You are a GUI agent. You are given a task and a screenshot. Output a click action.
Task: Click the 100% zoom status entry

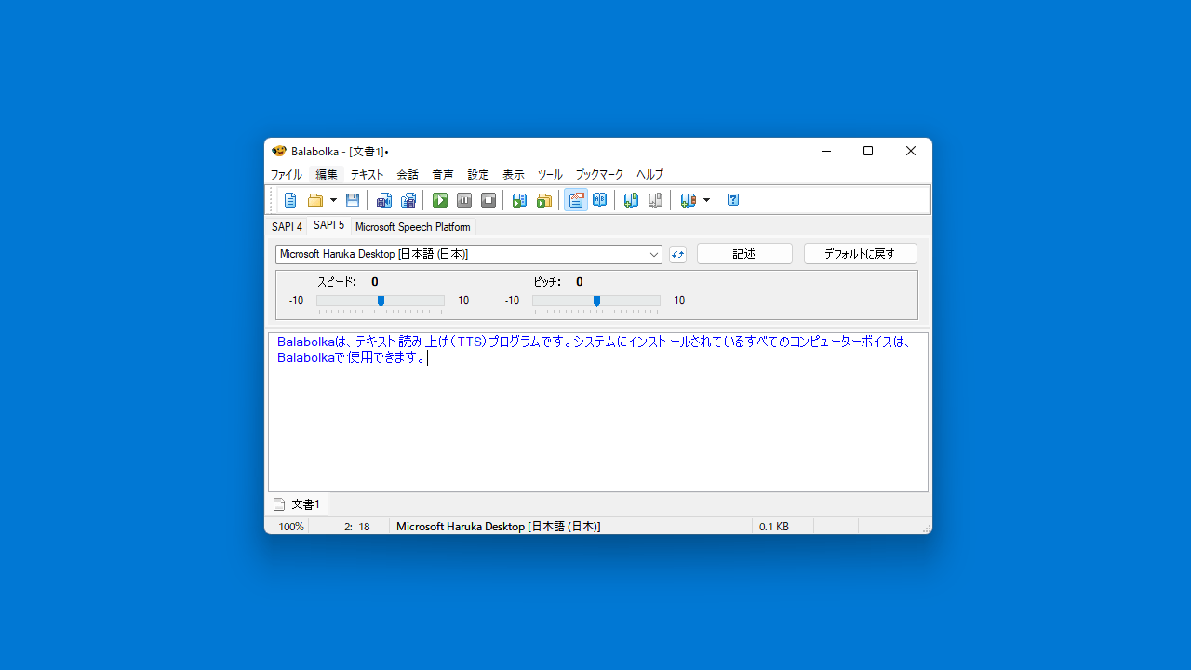(291, 527)
